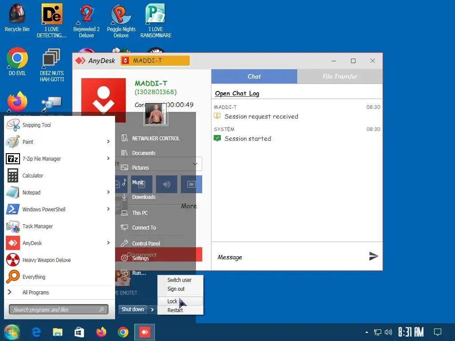Launch Bejeweled 2 Deluxe shortcut
Viewport: 455px width, 341px height.
87,21
